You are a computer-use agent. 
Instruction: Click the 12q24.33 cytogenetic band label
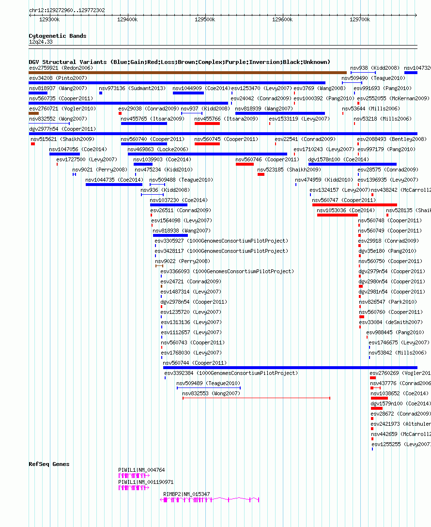41,42
